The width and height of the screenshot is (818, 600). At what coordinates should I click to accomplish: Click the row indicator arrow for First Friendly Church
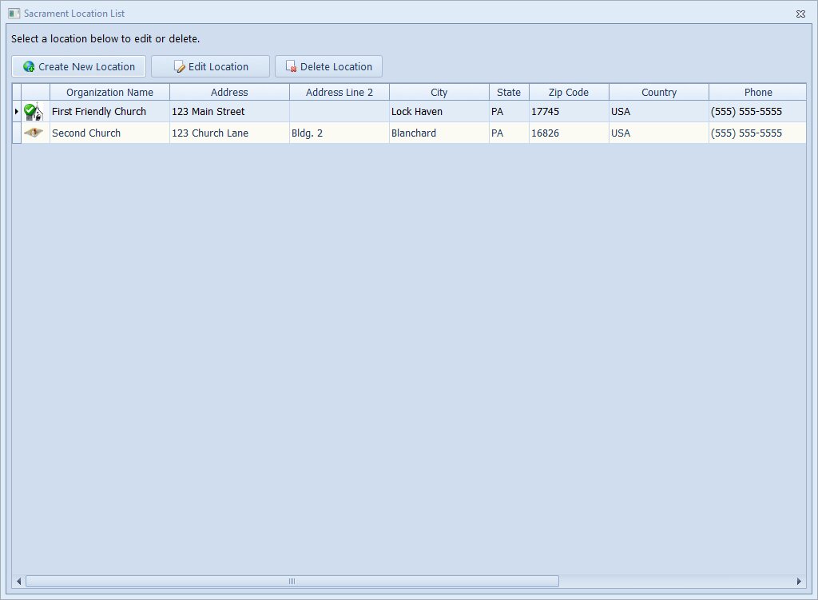click(x=17, y=112)
